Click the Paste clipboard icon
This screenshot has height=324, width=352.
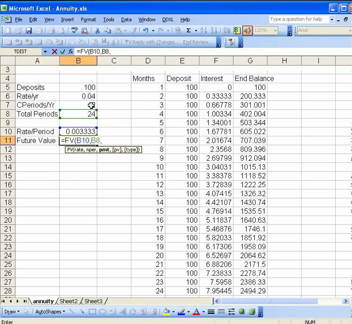(x=118, y=31)
